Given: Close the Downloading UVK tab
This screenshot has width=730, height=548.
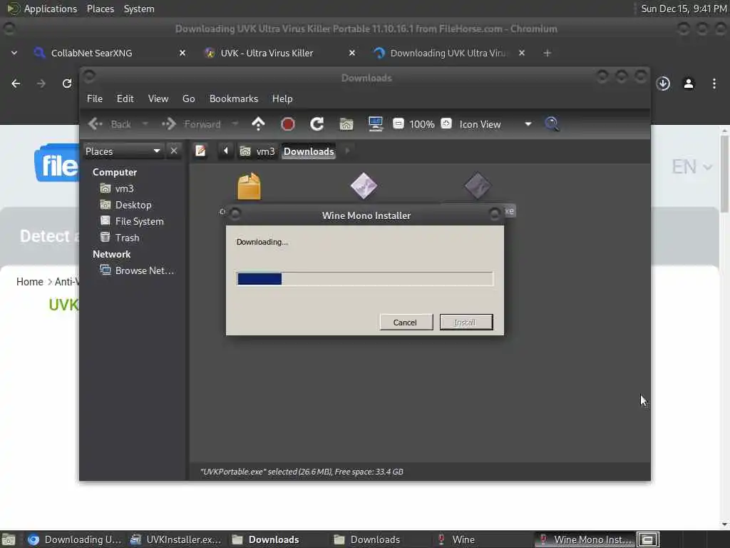Looking at the screenshot, I should pyautogui.click(x=522, y=53).
